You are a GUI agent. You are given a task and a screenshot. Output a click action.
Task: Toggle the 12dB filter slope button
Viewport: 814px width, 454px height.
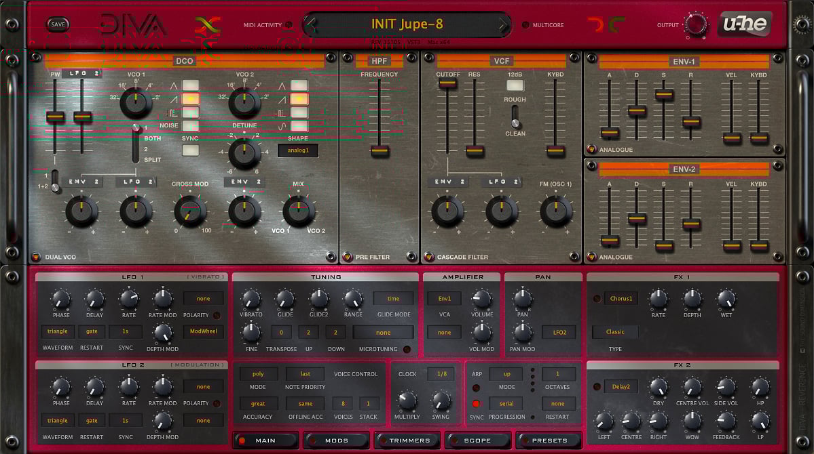click(x=515, y=85)
